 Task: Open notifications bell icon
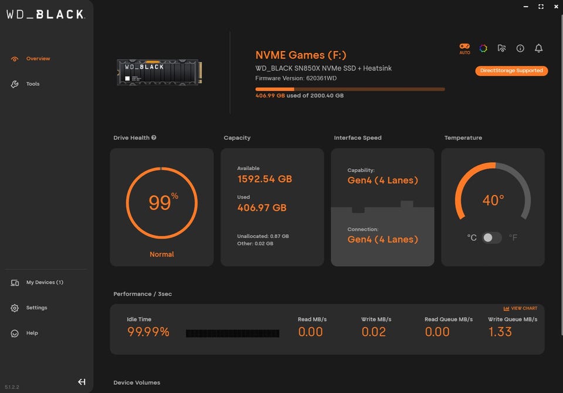click(x=538, y=48)
